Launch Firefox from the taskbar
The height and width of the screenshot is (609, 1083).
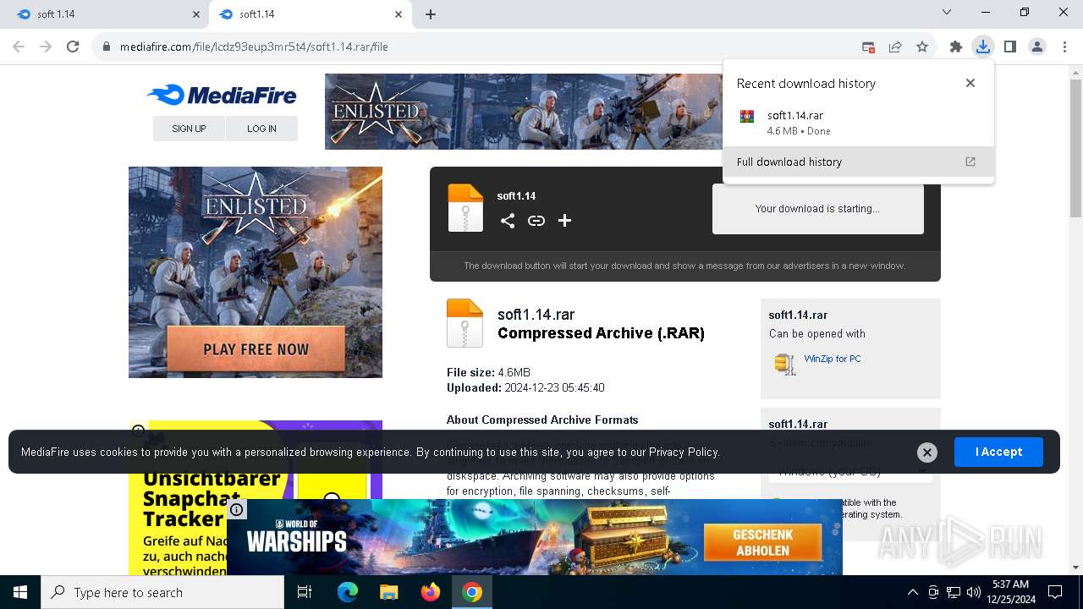click(431, 592)
